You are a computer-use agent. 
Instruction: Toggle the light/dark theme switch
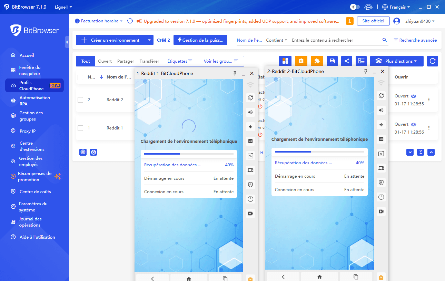pos(355,7)
